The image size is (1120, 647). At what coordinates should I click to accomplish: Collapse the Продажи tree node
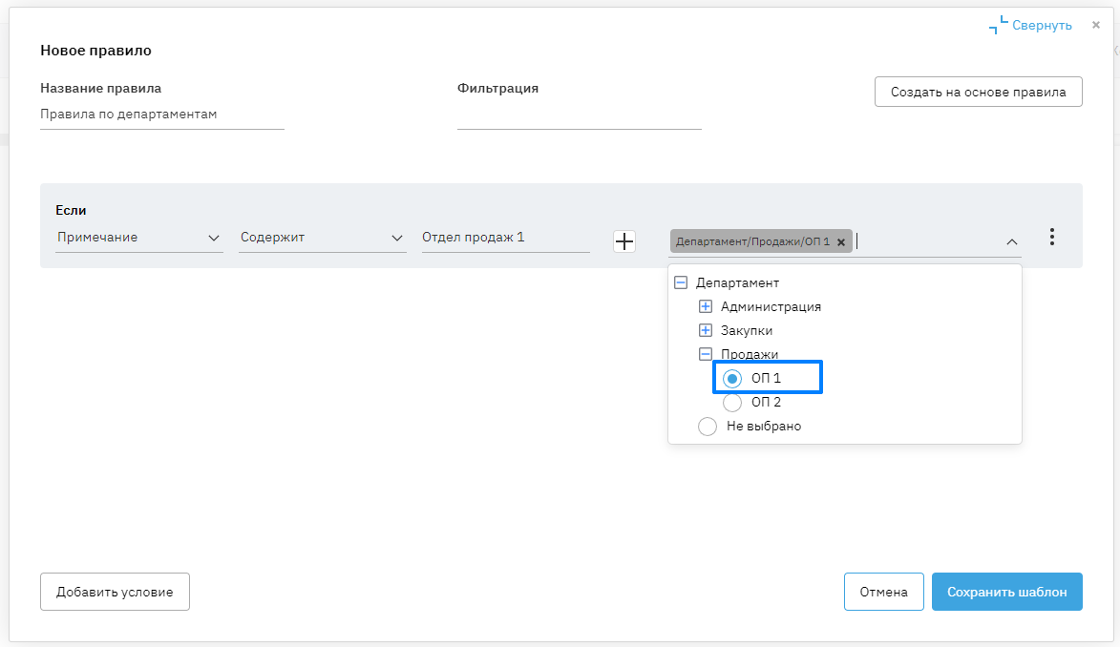pos(706,354)
